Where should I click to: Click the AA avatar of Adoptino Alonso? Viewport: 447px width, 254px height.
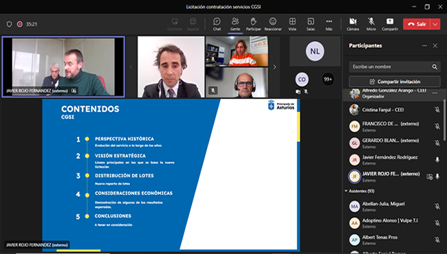(354, 223)
